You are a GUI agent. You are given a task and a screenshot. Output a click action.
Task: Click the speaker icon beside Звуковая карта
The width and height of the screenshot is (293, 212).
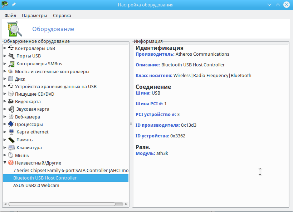coord(11,109)
